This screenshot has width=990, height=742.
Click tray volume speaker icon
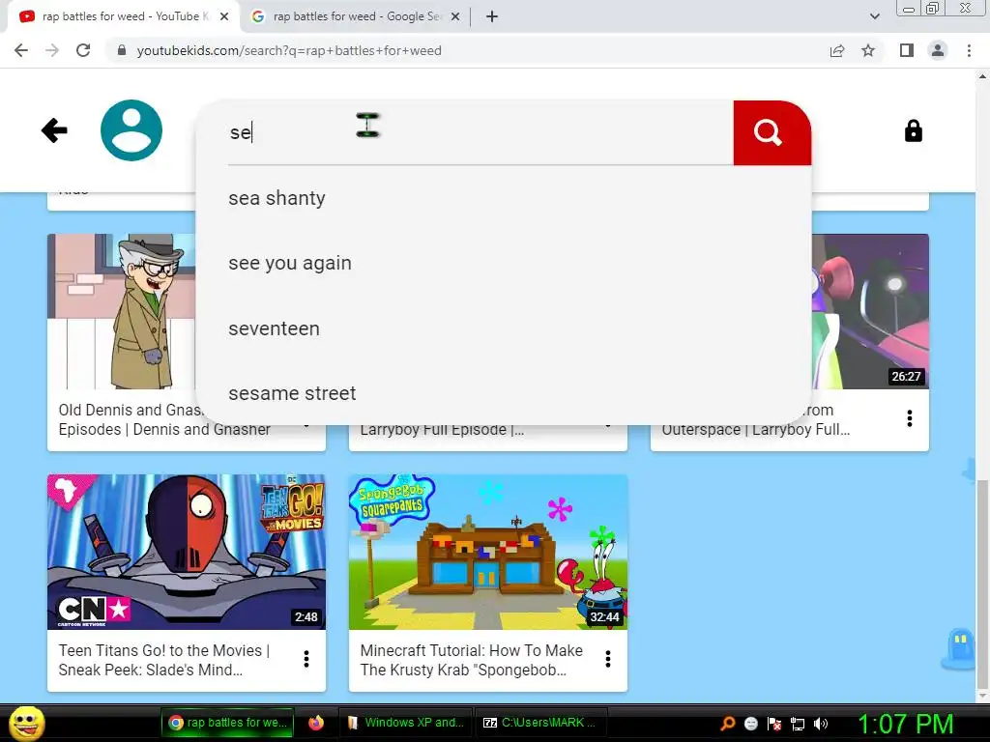click(x=821, y=723)
